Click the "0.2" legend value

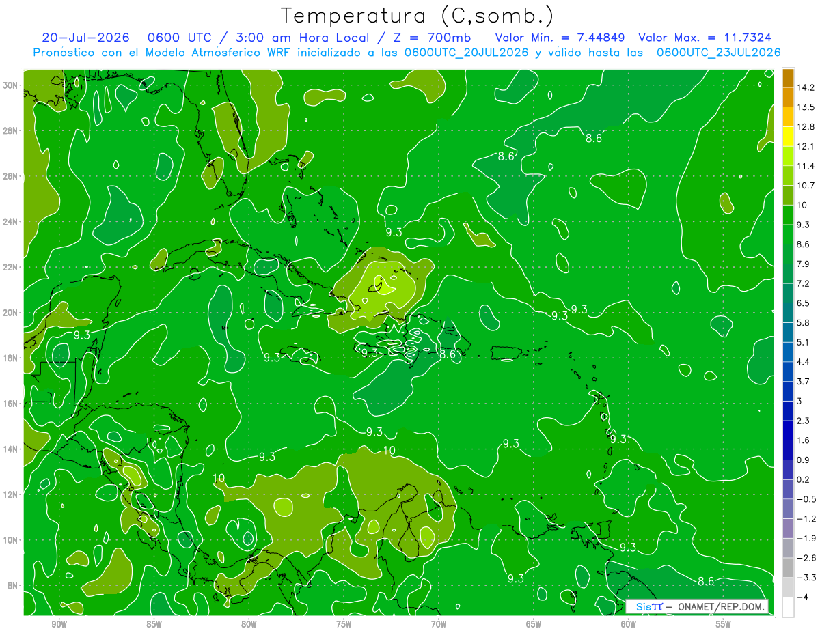pyautogui.click(x=803, y=479)
